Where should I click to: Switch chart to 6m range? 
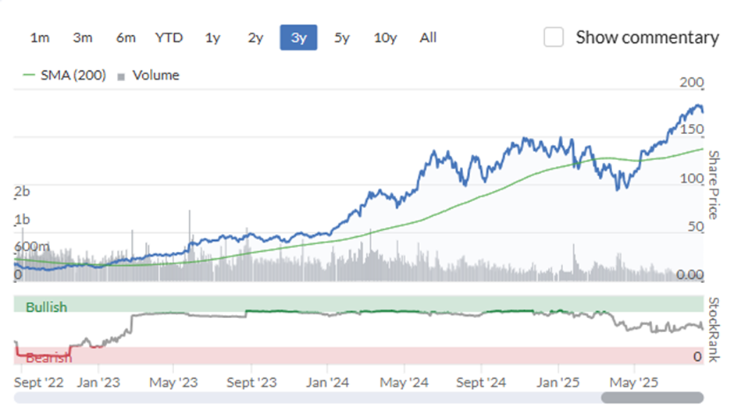pos(126,38)
